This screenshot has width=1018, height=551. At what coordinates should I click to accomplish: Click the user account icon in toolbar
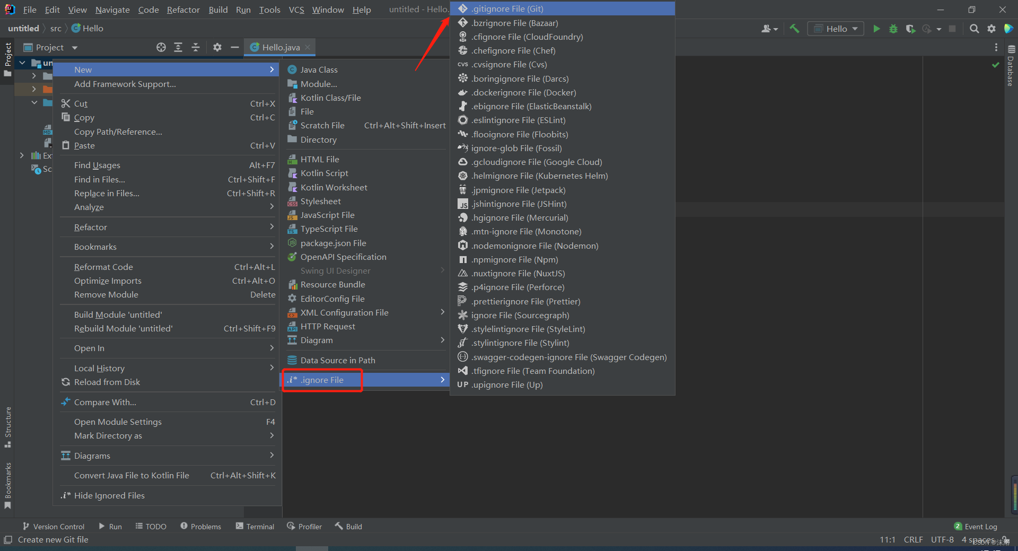pyautogui.click(x=769, y=29)
